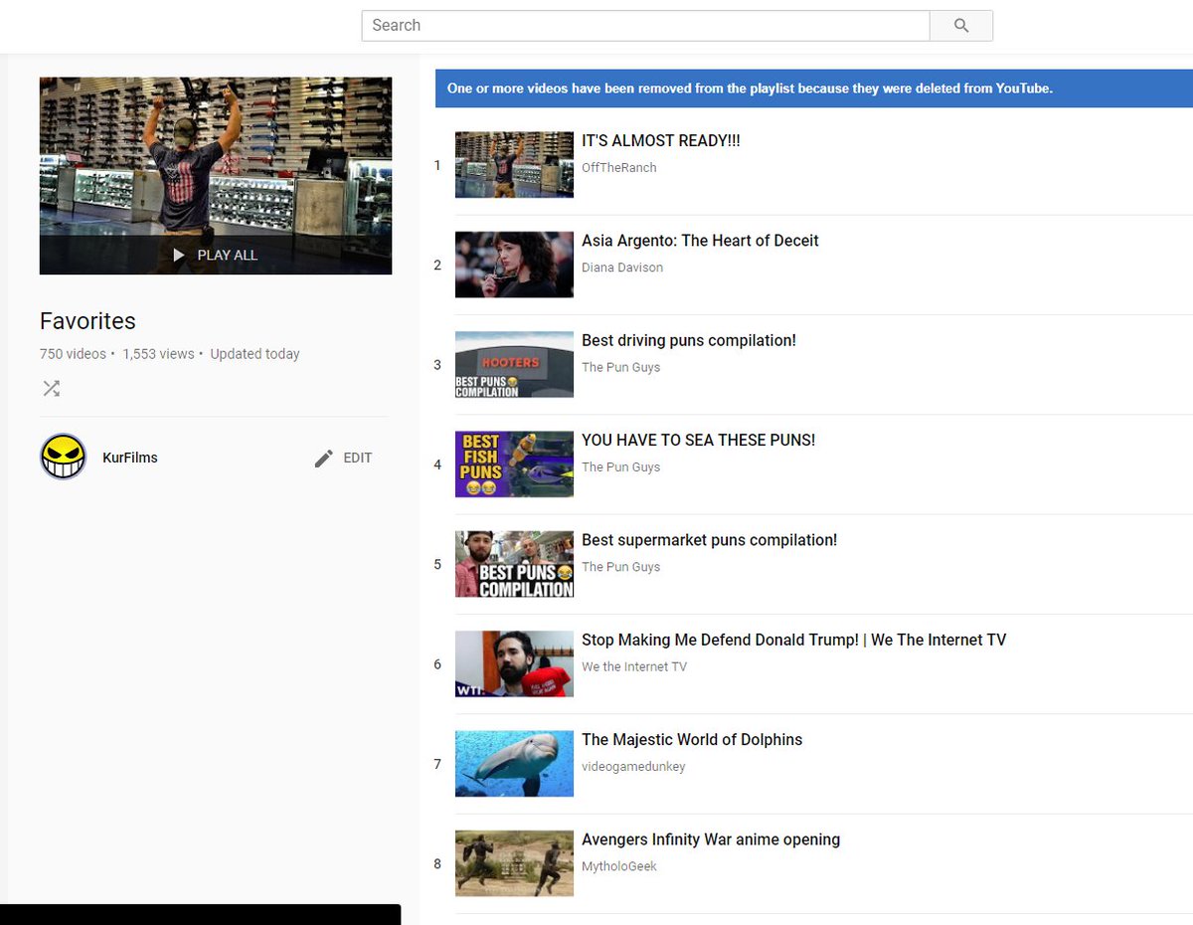1193x925 pixels.
Task: Click the magnifier search button
Action: tap(960, 26)
